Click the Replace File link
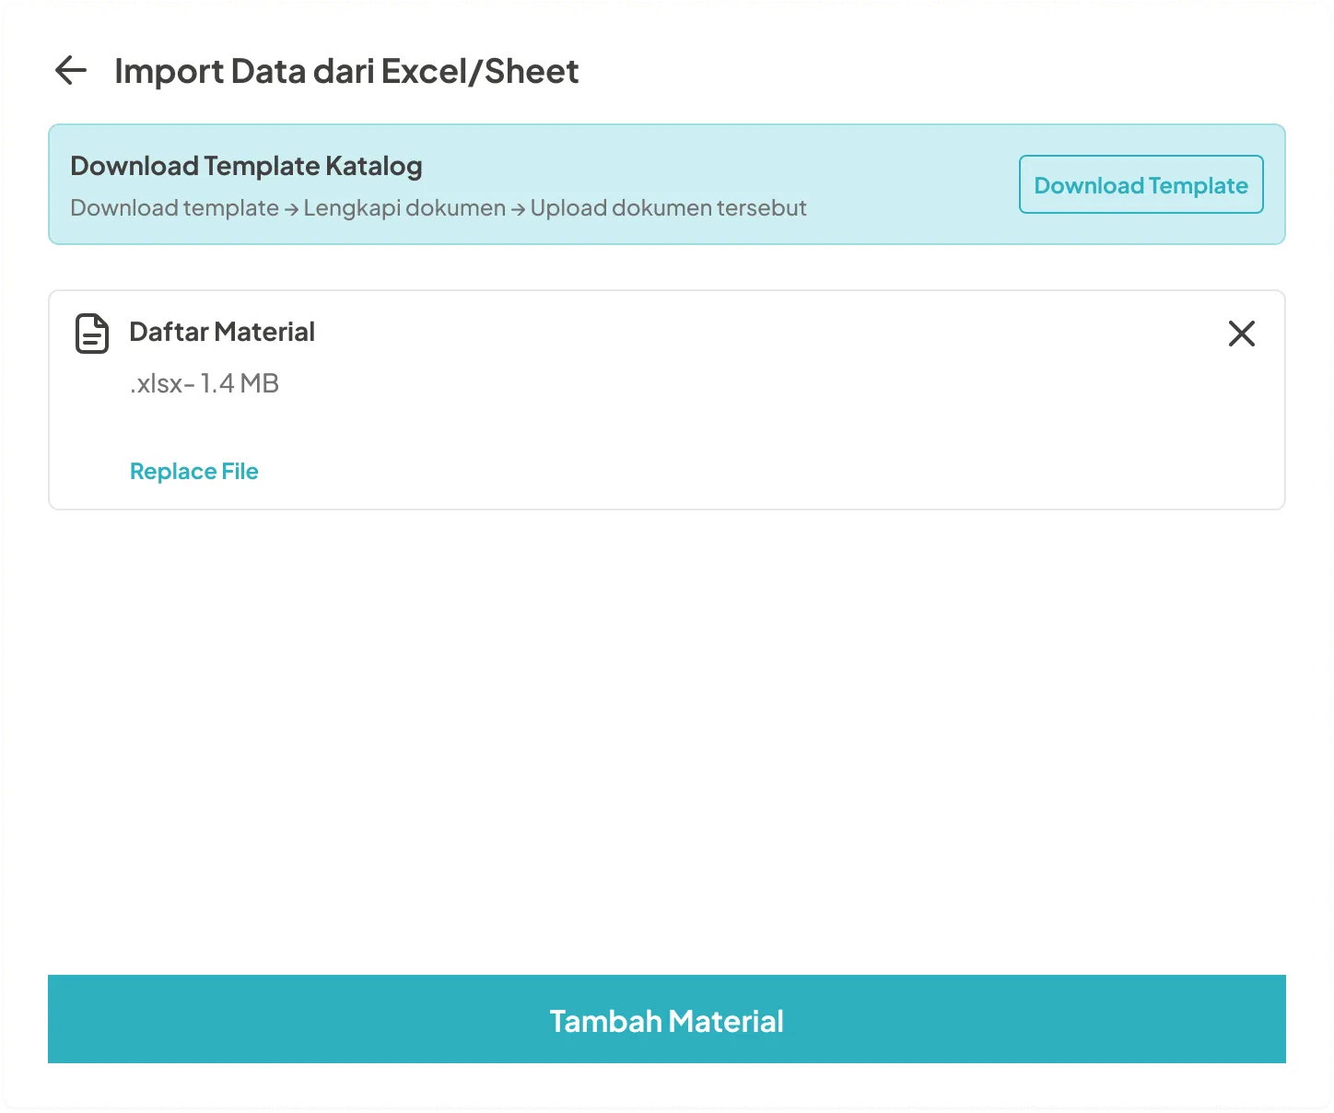The width and height of the screenshot is (1334, 1113). tap(194, 472)
